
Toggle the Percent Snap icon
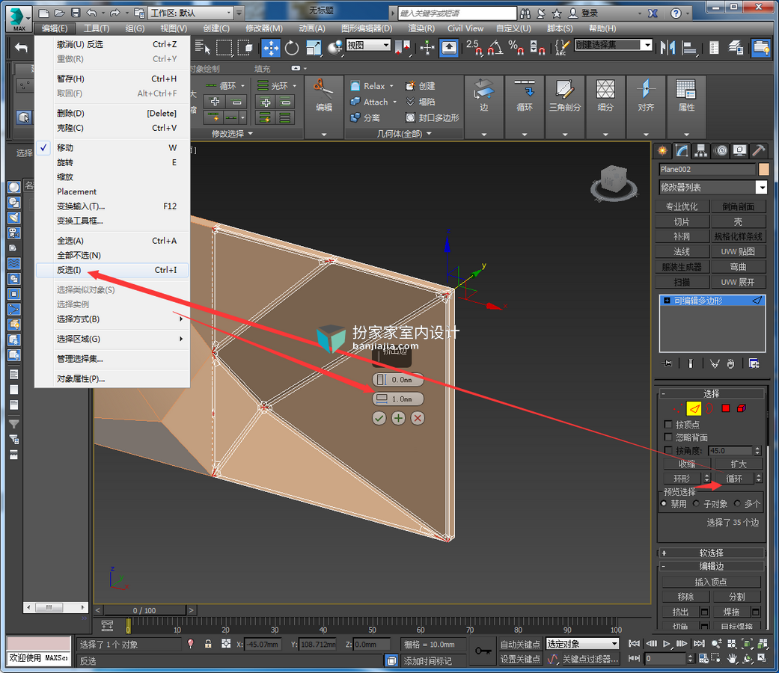(516, 48)
